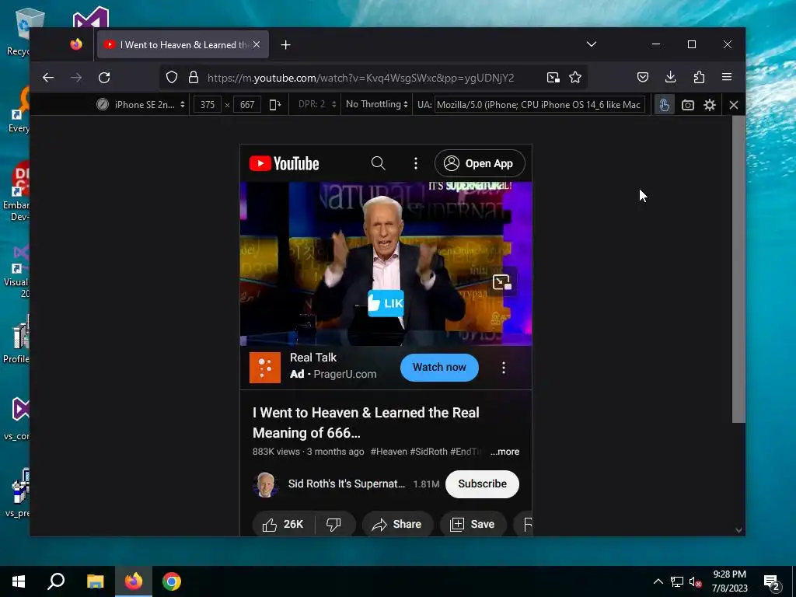Bookmark this page with the star icon
The width and height of the screenshot is (796, 597).
(x=575, y=77)
